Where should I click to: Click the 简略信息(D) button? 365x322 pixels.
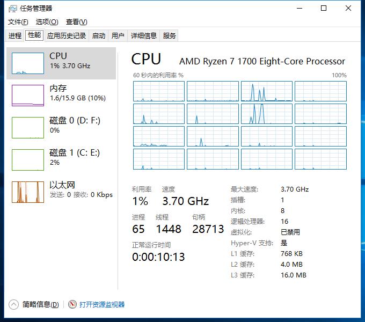pos(40,304)
